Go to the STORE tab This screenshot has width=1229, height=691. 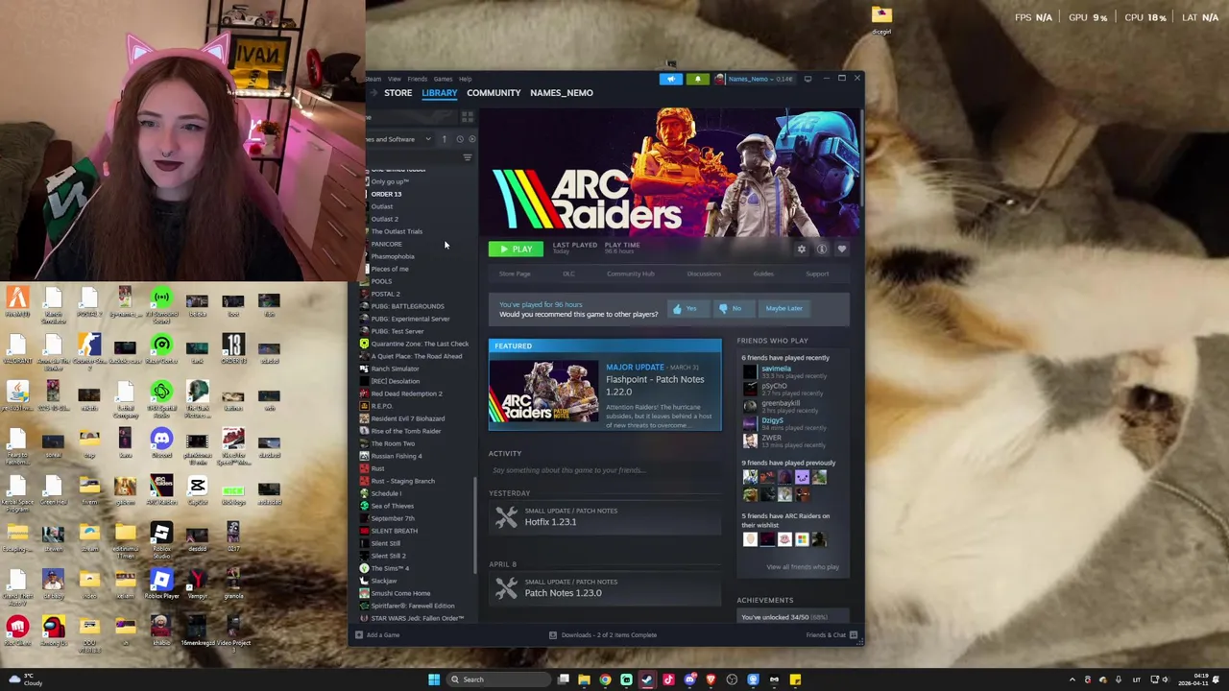tap(398, 93)
